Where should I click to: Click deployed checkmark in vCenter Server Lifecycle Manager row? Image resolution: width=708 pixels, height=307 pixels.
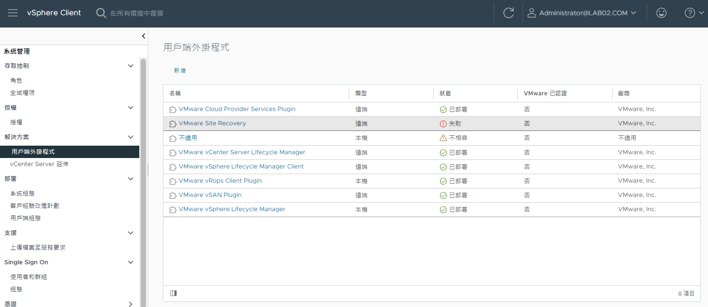click(x=443, y=153)
